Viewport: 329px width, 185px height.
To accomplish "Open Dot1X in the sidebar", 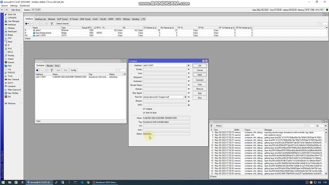I will [10, 83].
